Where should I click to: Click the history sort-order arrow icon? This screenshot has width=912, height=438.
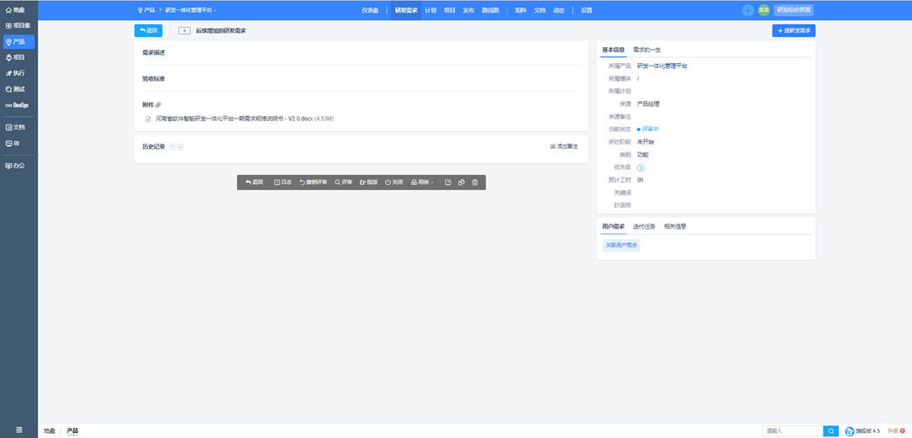tap(172, 146)
